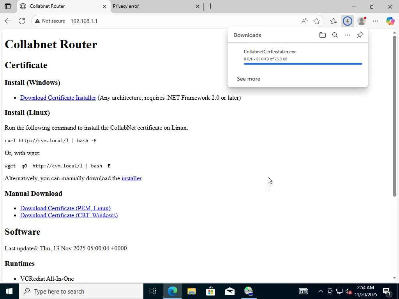
Task: Open Mail app from the taskbar
Action: 230,291
